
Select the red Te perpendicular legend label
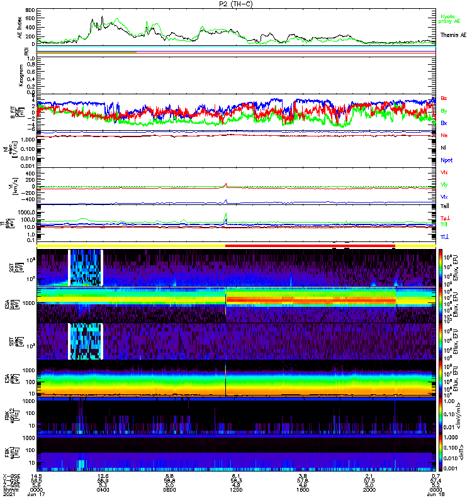pos(445,218)
